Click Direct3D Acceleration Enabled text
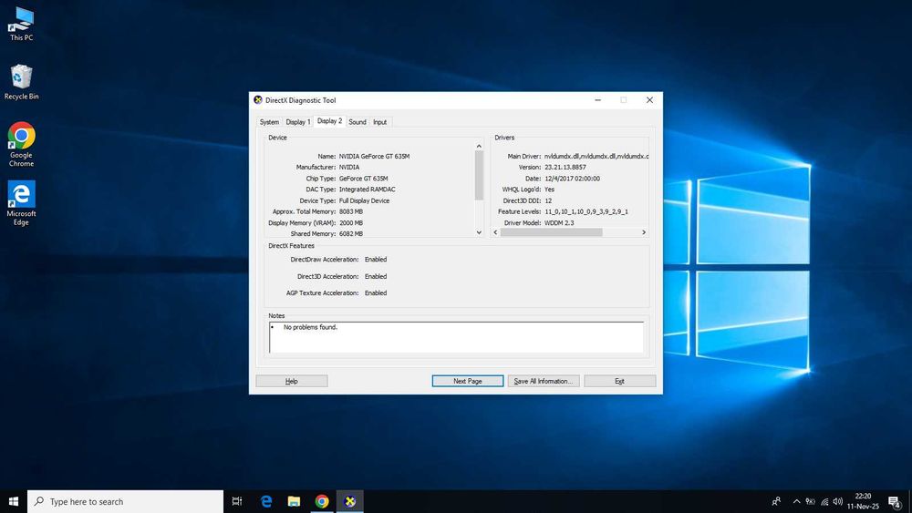 pyautogui.click(x=376, y=276)
